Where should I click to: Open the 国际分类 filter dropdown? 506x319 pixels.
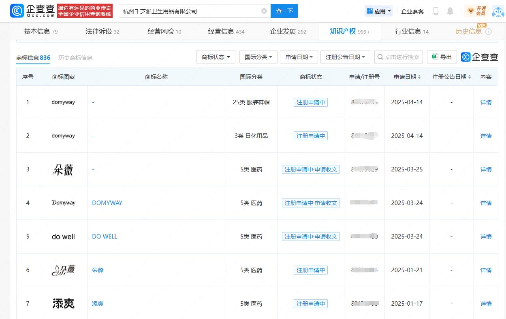click(x=258, y=57)
